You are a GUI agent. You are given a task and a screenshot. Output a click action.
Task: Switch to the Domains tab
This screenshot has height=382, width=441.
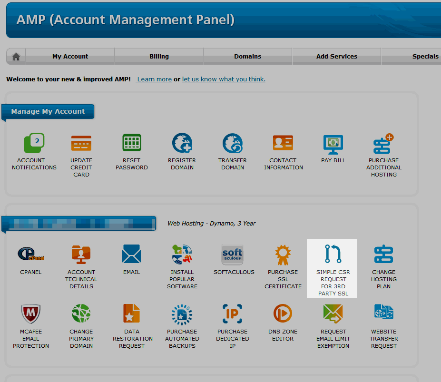coord(247,56)
